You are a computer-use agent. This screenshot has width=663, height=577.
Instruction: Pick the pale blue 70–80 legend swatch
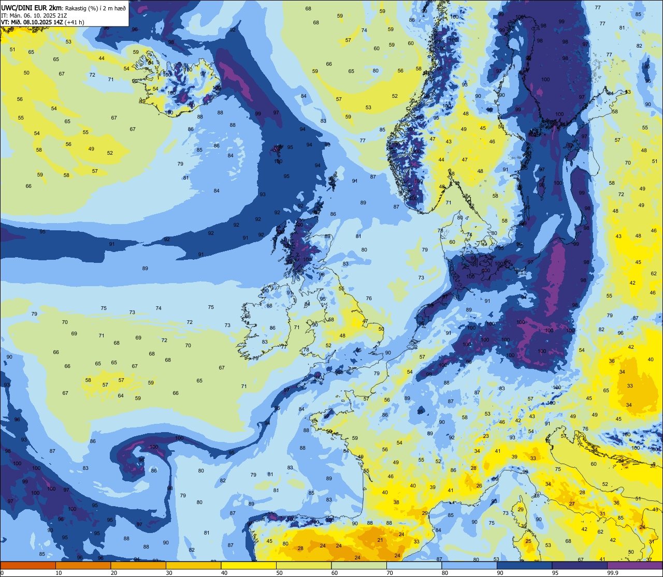[x=414, y=565]
